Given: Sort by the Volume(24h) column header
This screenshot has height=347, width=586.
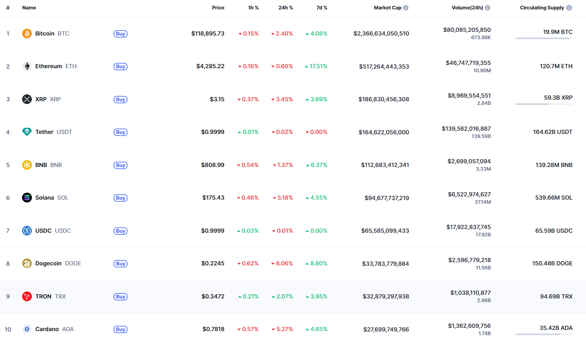Looking at the screenshot, I should click(x=467, y=8).
